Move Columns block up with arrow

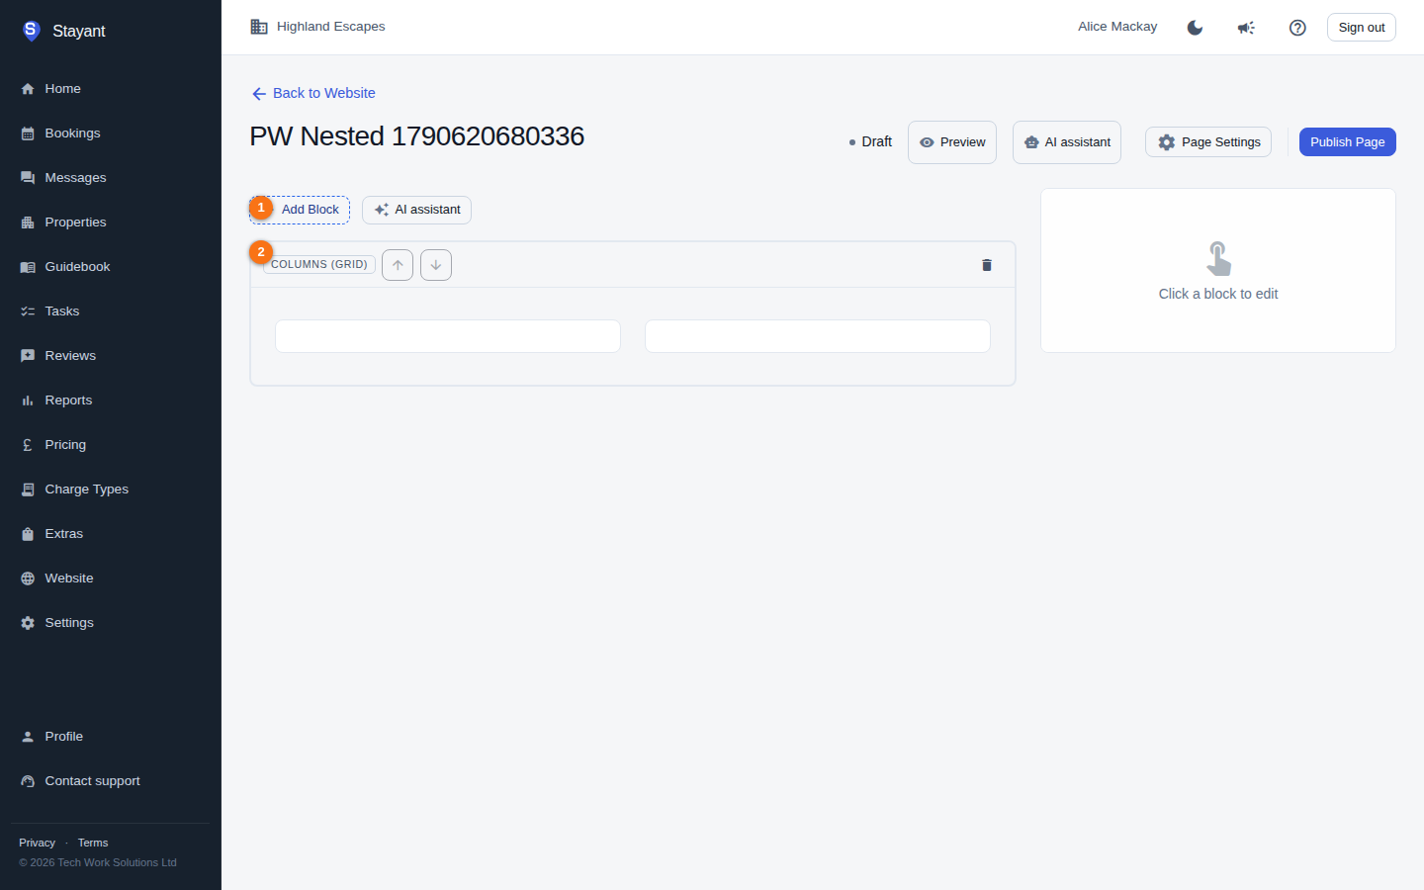point(398,265)
